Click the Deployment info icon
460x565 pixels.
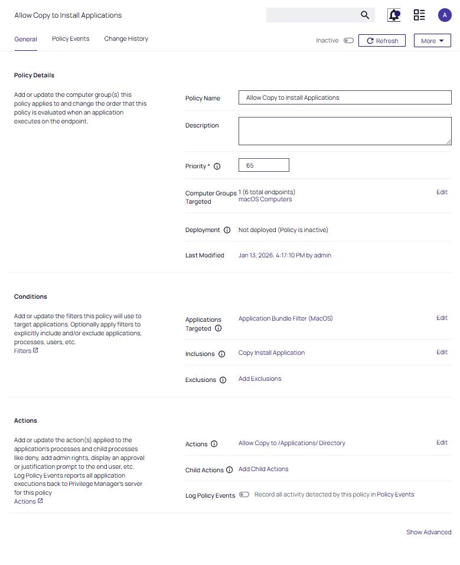226,230
